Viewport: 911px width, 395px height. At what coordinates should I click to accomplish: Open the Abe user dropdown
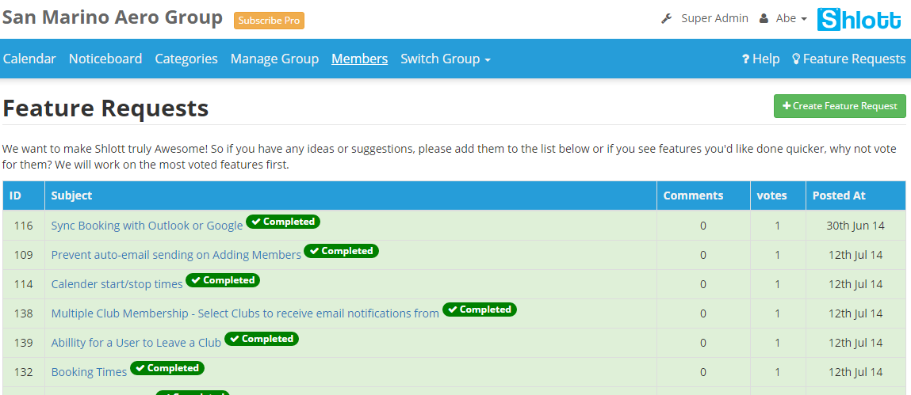790,18
